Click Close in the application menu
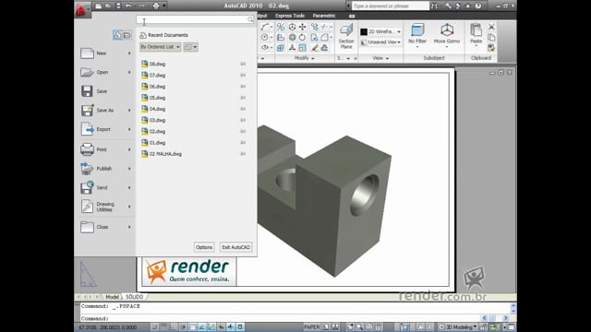The image size is (591, 332). coord(105,227)
